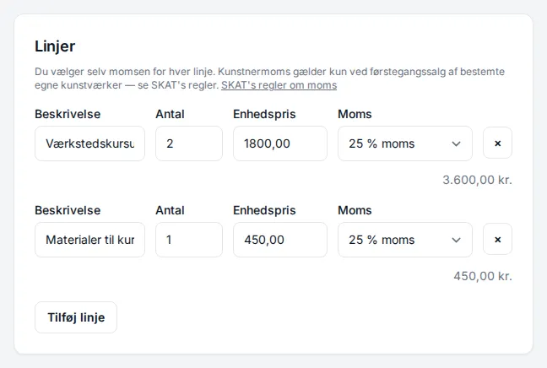
Task: Edit the Værkstedskursus description field
Action: 89,143
